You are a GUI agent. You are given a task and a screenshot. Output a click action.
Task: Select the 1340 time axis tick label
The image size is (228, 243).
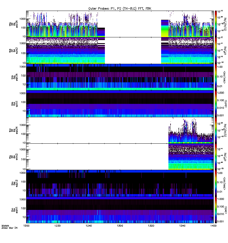click(x=182, y=226)
